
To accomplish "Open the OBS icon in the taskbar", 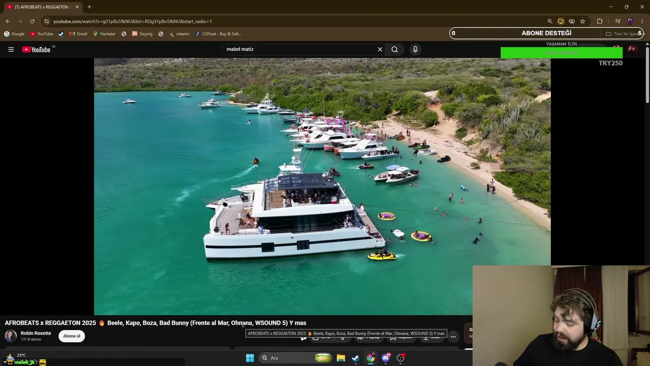I will point(401,358).
